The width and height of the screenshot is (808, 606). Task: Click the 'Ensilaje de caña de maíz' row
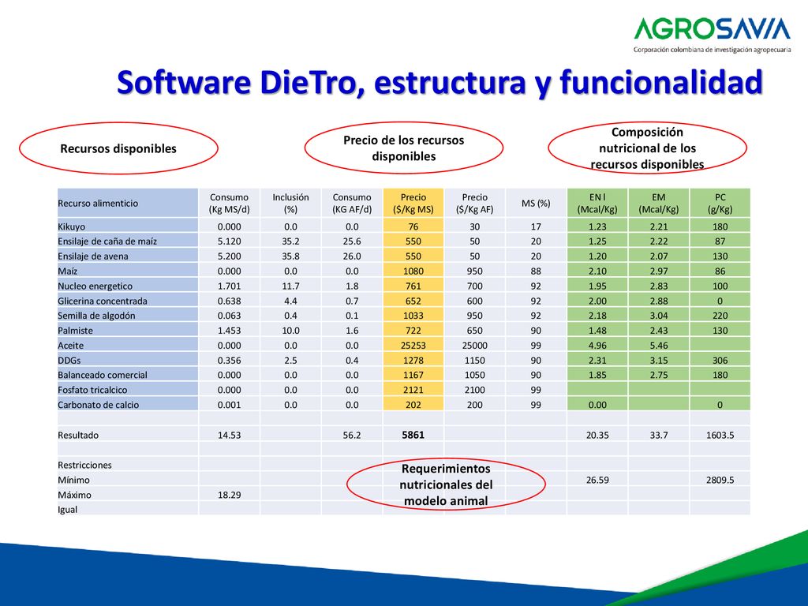click(403, 241)
